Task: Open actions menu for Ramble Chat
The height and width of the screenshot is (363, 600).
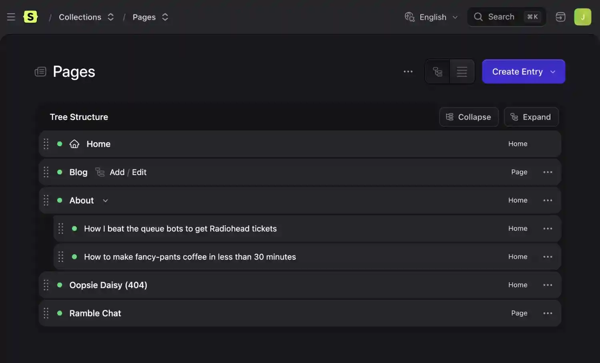Action: click(548, 313)
